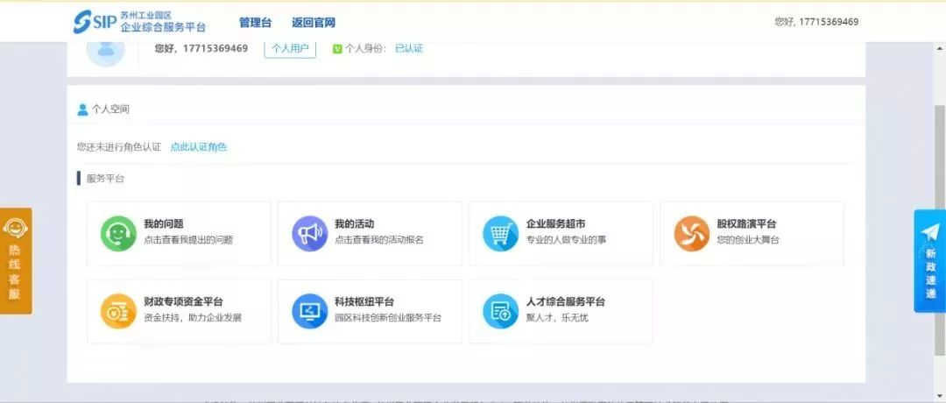946x403 pixels.
Task: Click the 我的问题 headset icon
Action: [x=118, y=233]
